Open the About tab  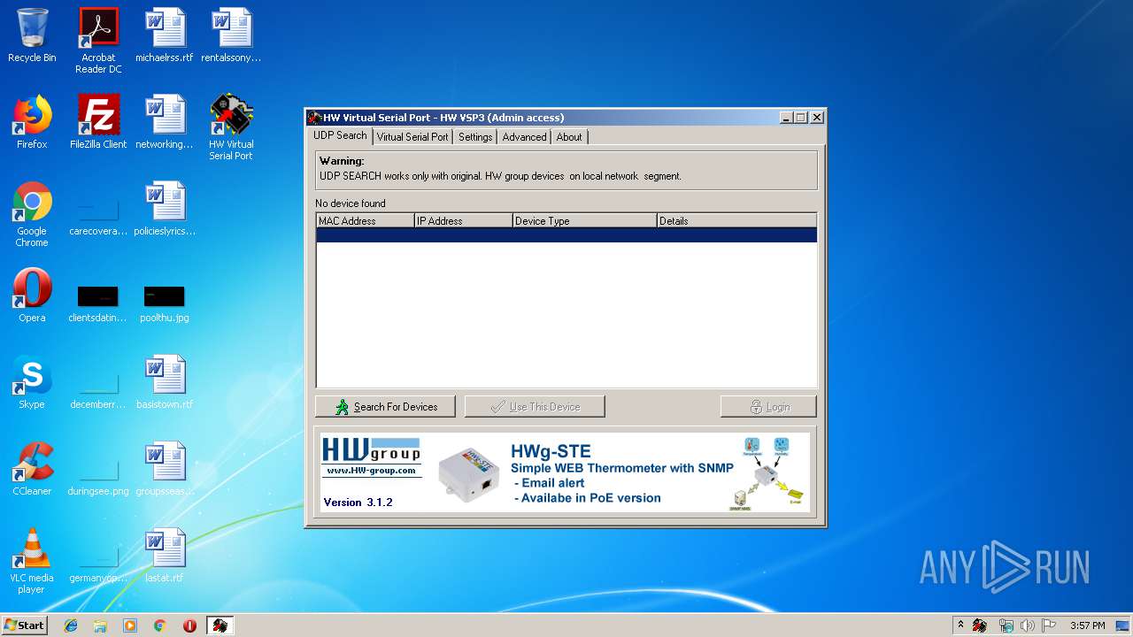pos(569,137)
